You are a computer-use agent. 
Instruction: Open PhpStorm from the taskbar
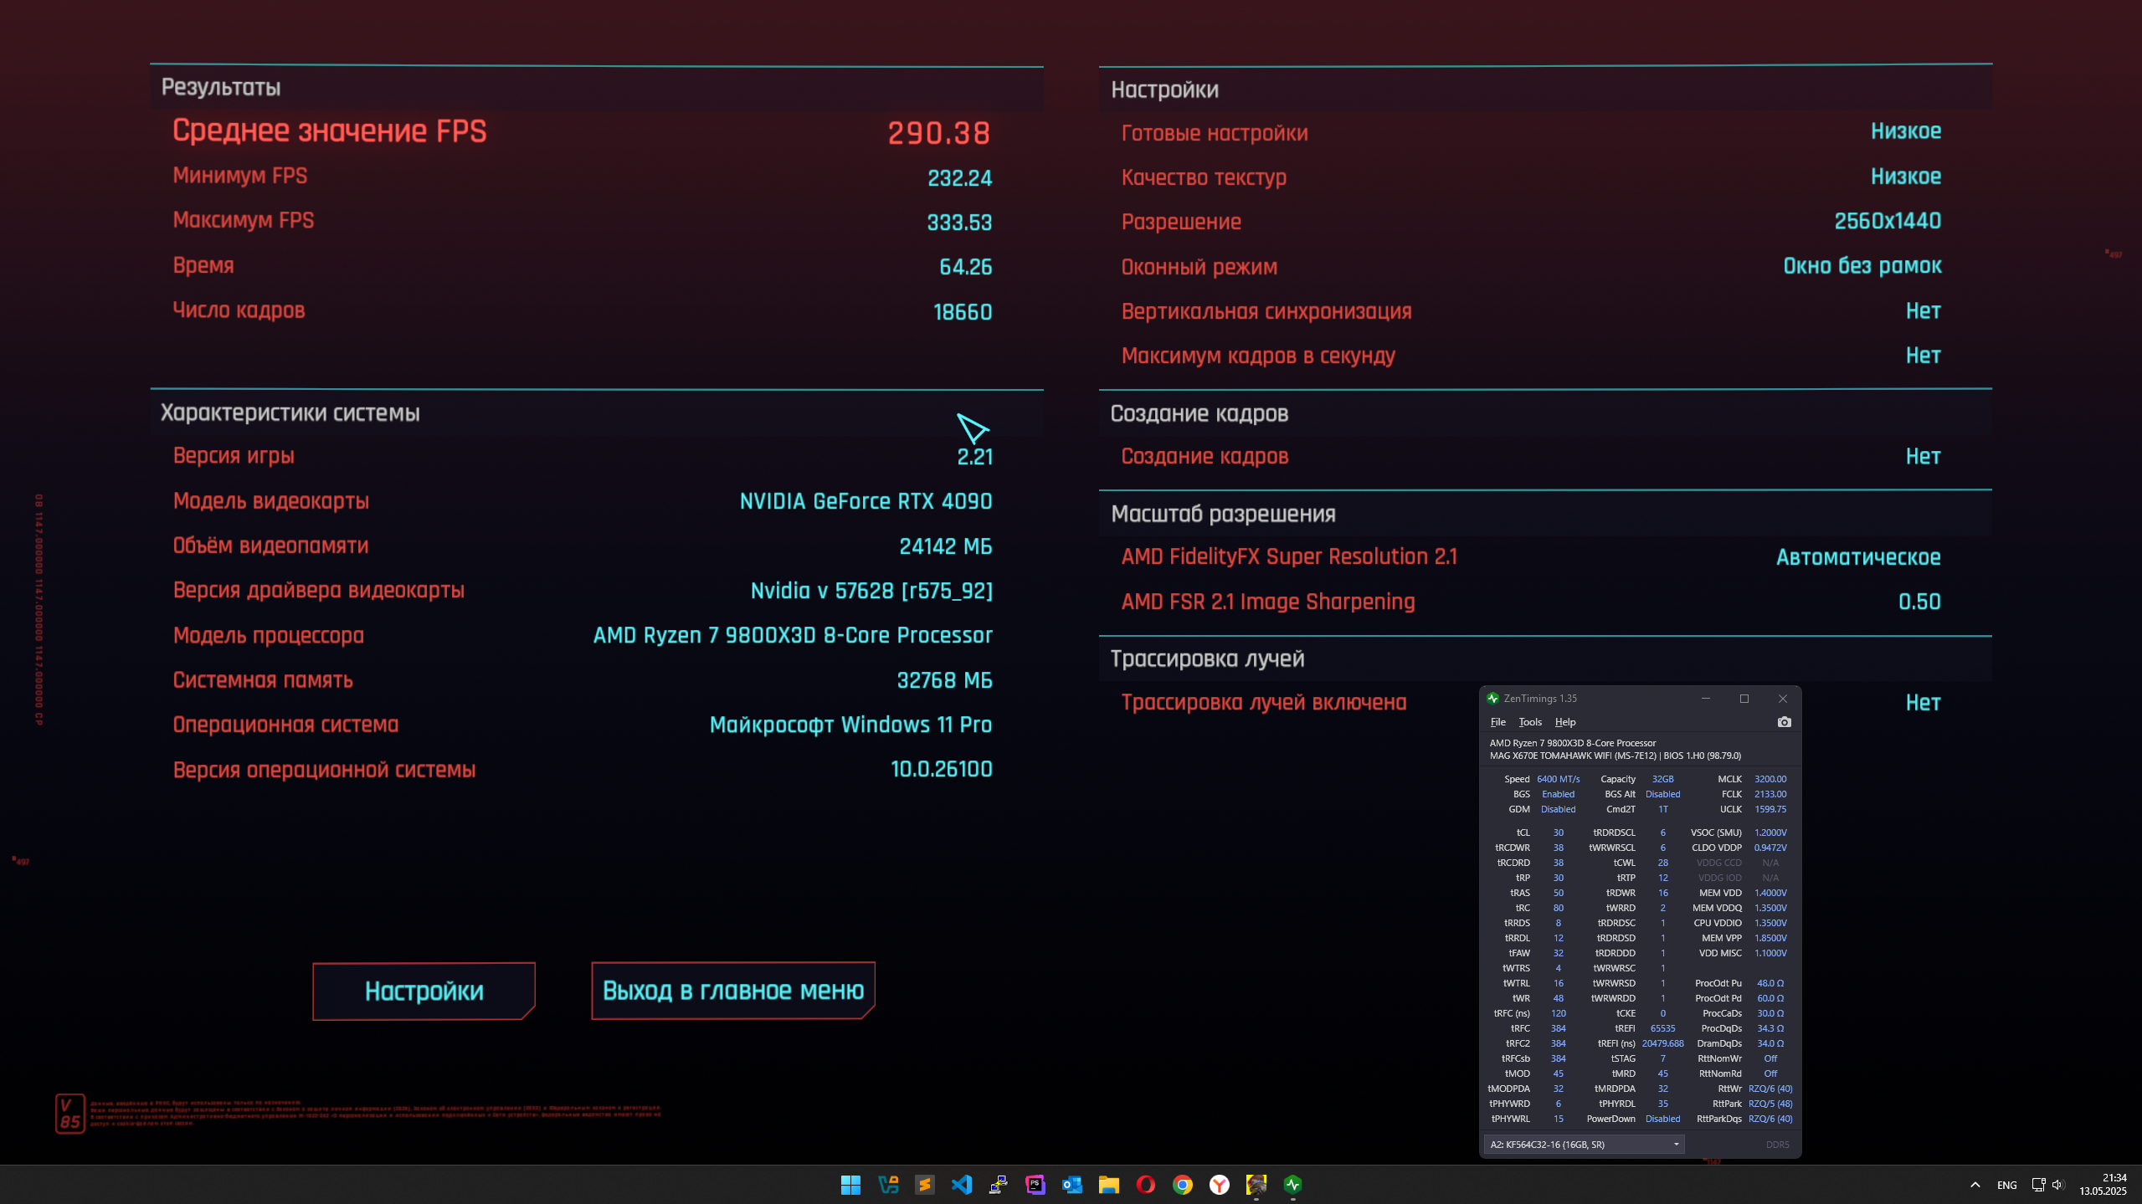coord(1035,1184)
